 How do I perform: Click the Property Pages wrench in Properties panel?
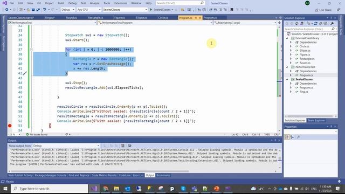pos(298,137)
